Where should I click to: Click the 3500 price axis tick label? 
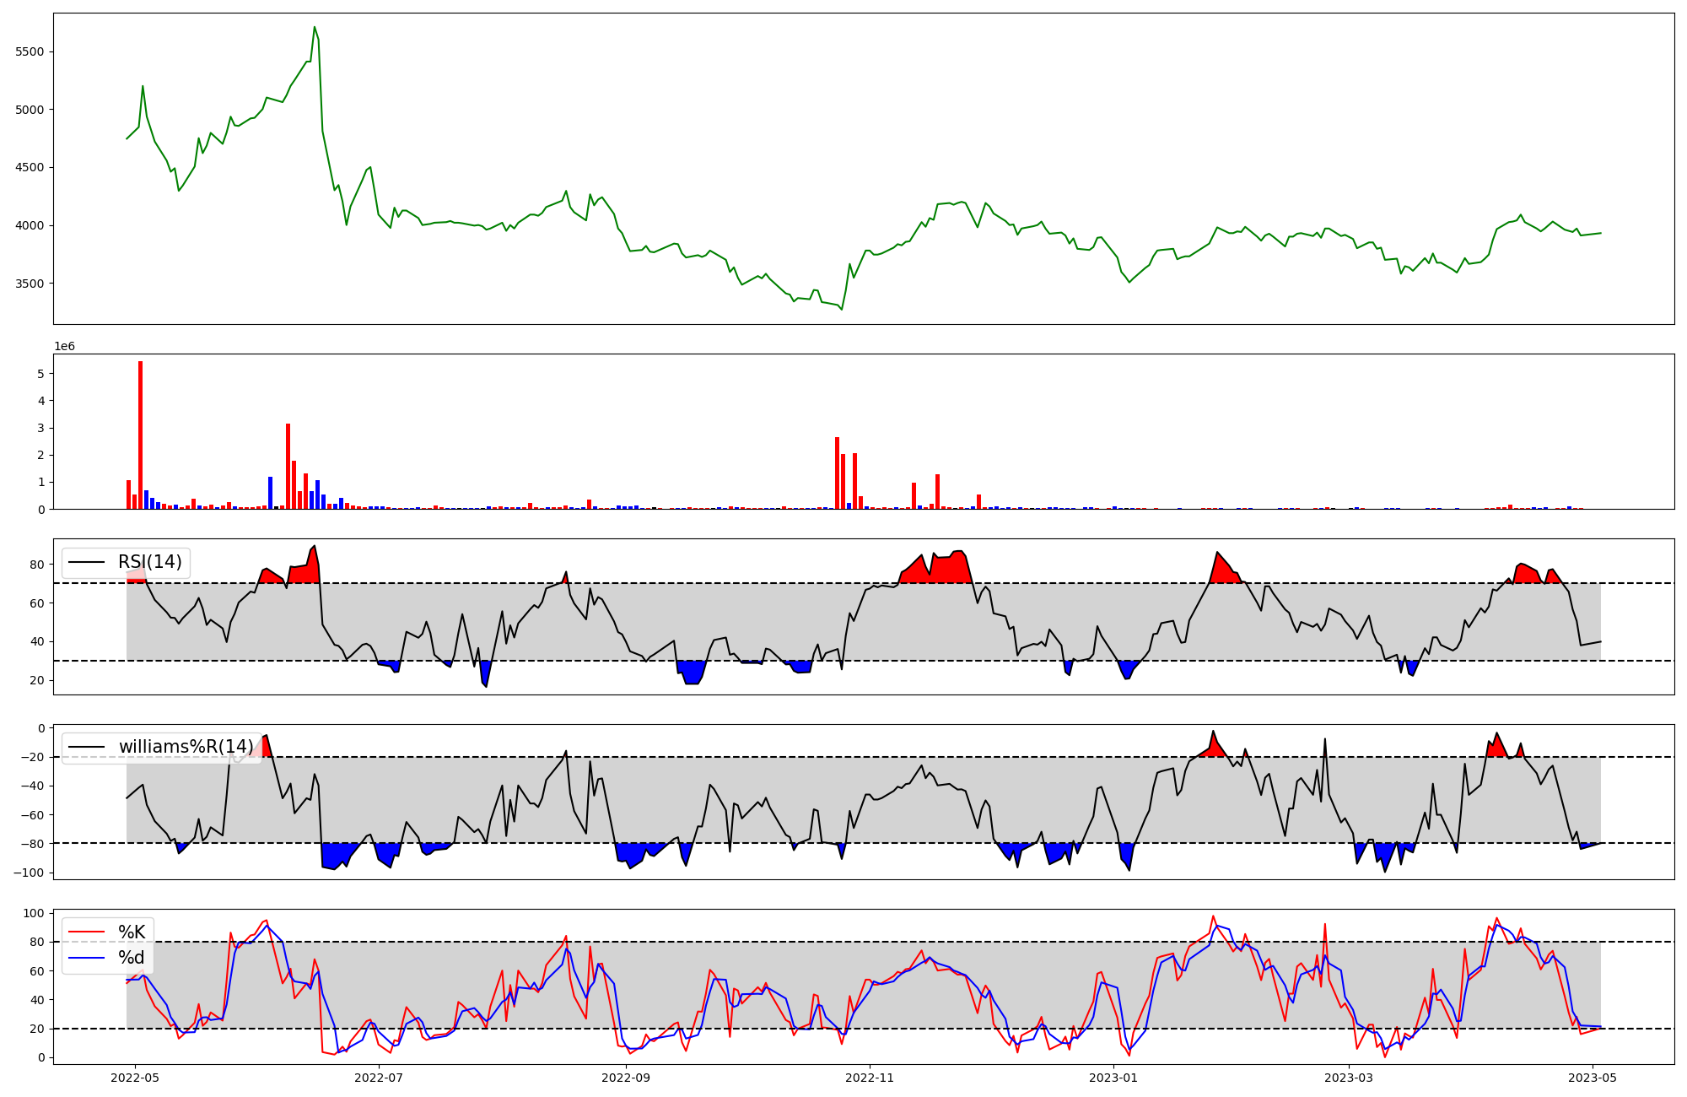click(30, 284)
